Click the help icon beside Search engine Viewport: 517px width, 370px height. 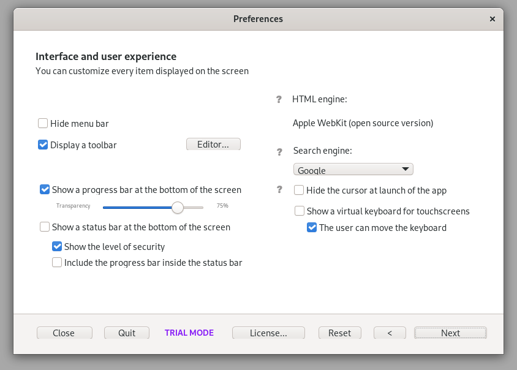[x=279, y=151]
